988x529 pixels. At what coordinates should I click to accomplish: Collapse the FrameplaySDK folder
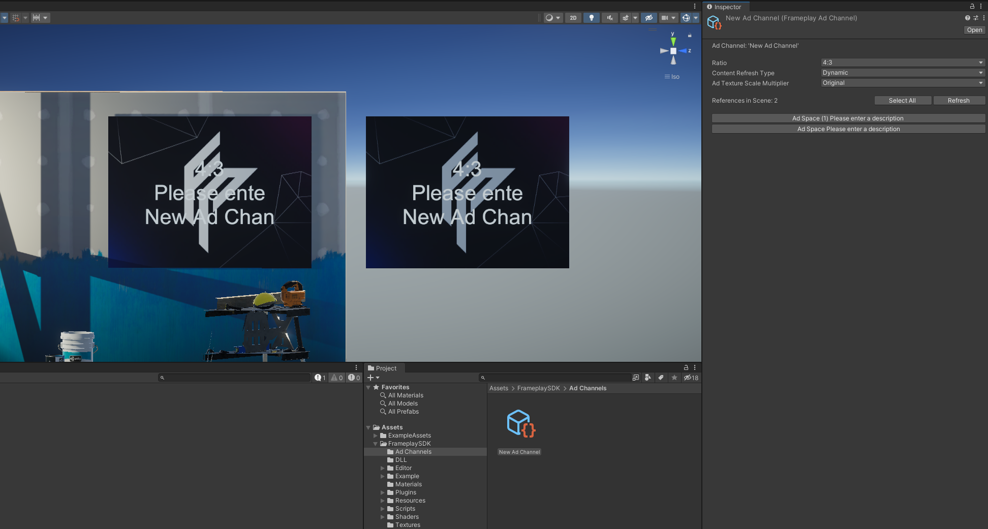pos(376,444)
